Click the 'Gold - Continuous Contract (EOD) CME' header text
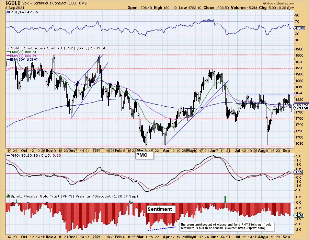This screenshot has height=240, width=309. 54,3
